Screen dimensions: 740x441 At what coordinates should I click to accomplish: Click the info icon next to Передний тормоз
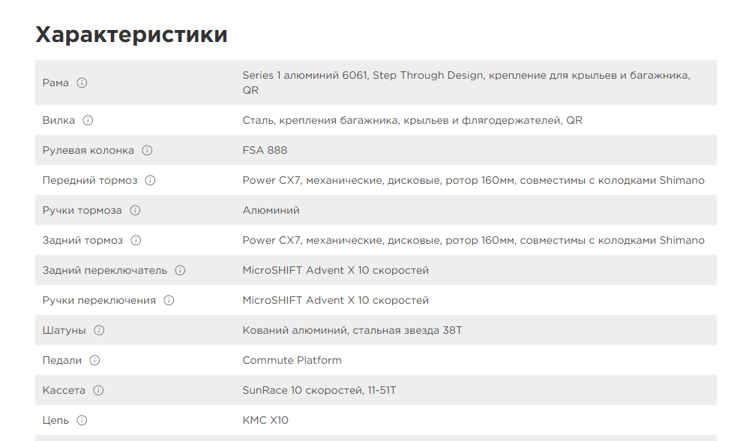pos(151,180)
